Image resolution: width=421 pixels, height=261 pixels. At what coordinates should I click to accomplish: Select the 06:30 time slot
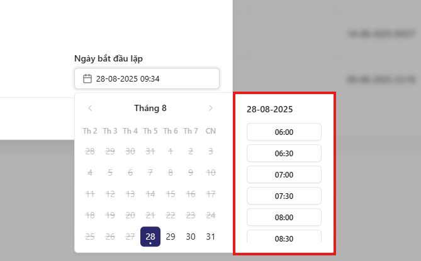click(x=284, y=153)
